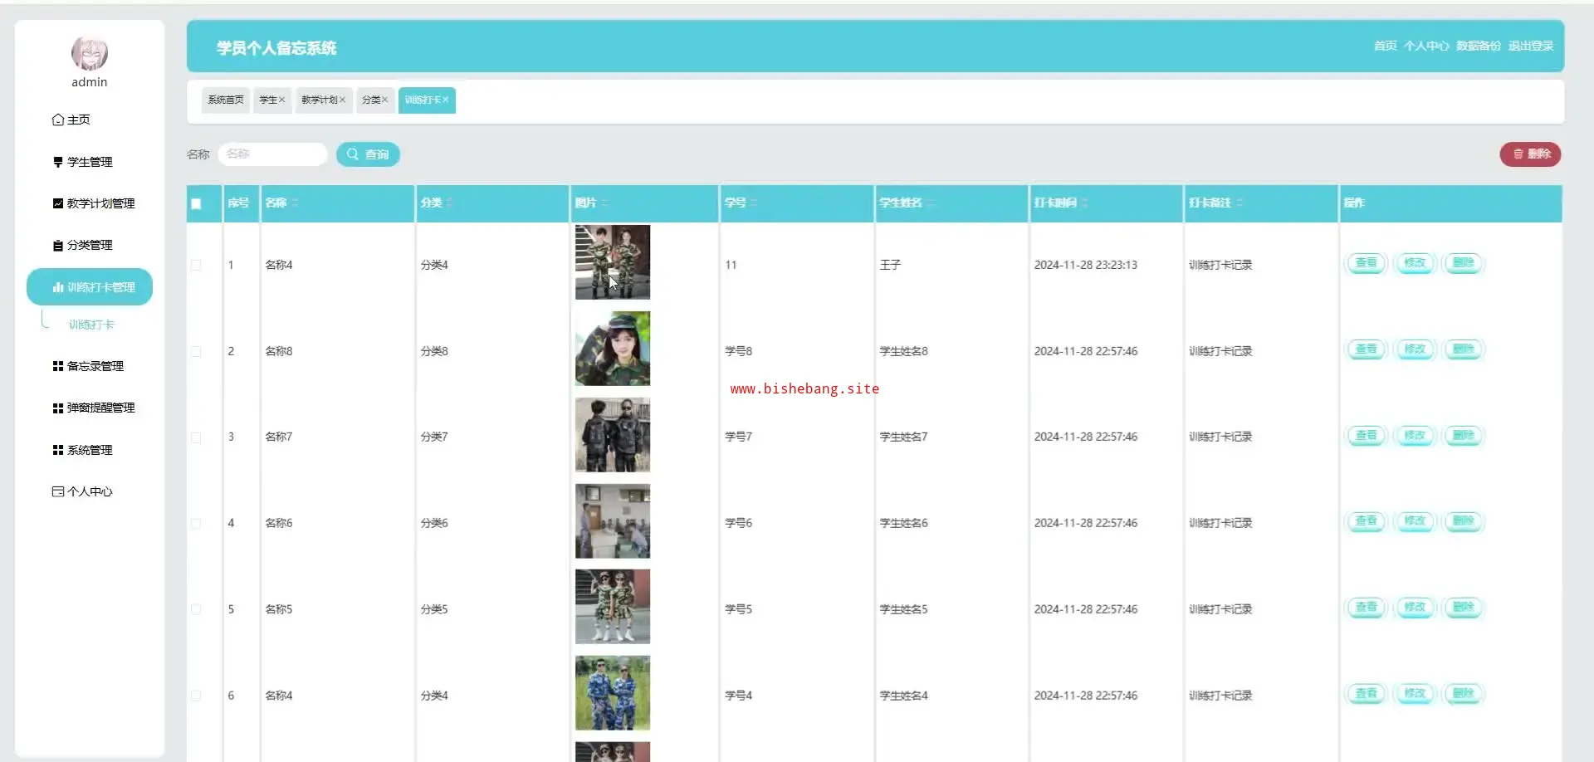The height and width of the screenshot is (762, 1594).
Task: Sort table by 打卡时间 column
Action: coord(1085,203)
